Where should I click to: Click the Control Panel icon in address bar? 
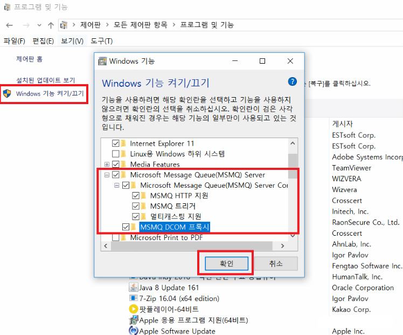(x=64, y=25)
